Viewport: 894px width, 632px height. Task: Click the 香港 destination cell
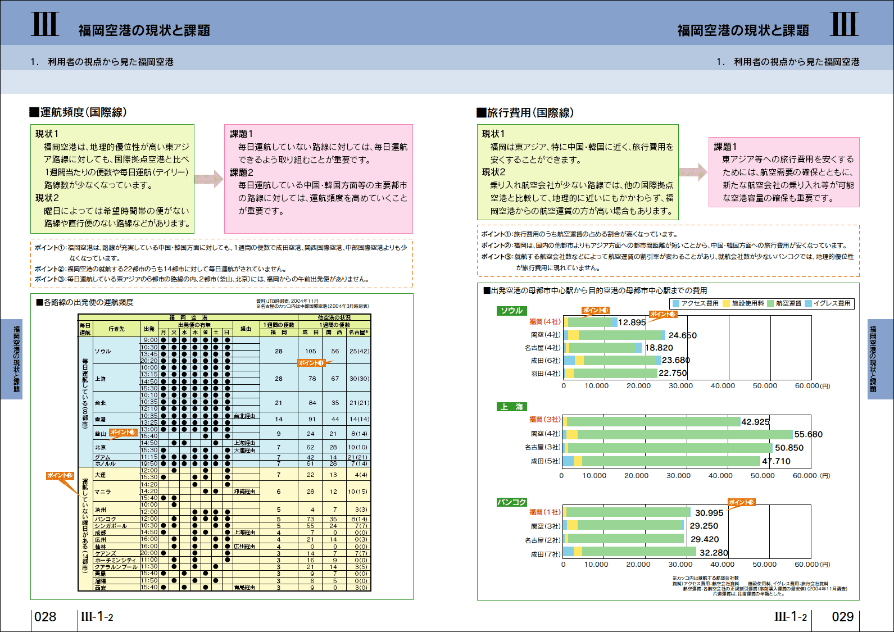point(116,420)
